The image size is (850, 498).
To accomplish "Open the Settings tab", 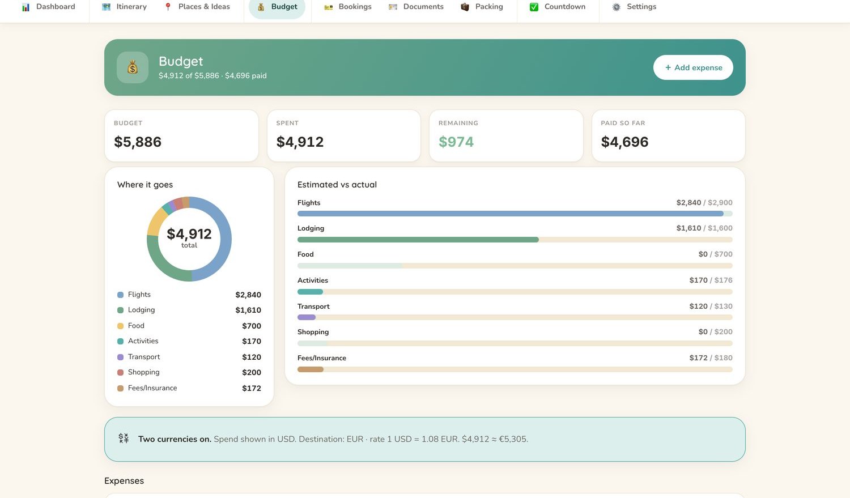I will coord(634,7).
